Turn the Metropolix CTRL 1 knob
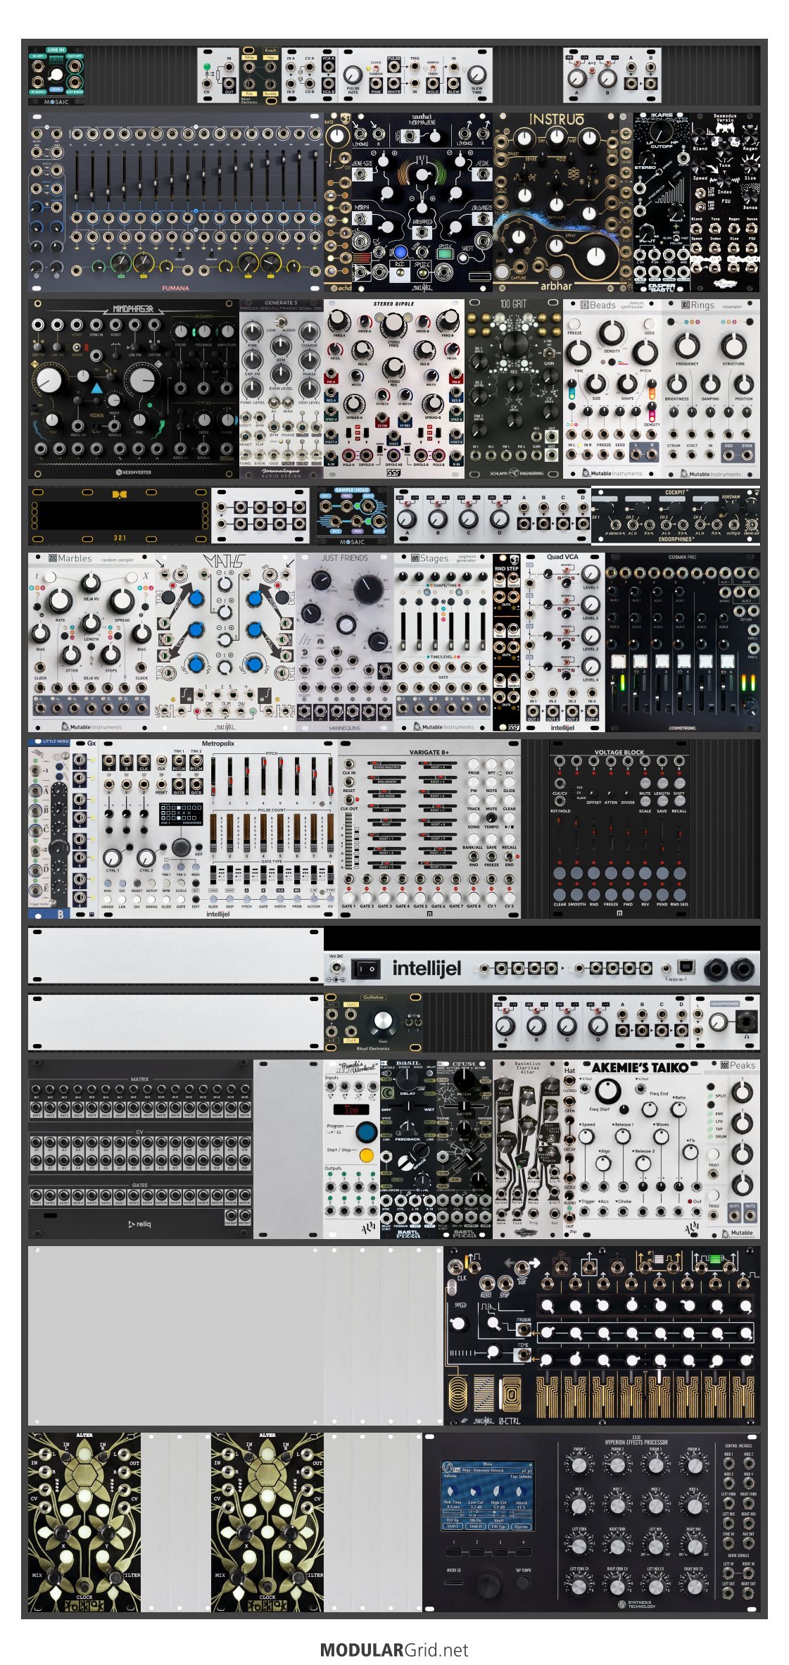 [x=112, y=857]
